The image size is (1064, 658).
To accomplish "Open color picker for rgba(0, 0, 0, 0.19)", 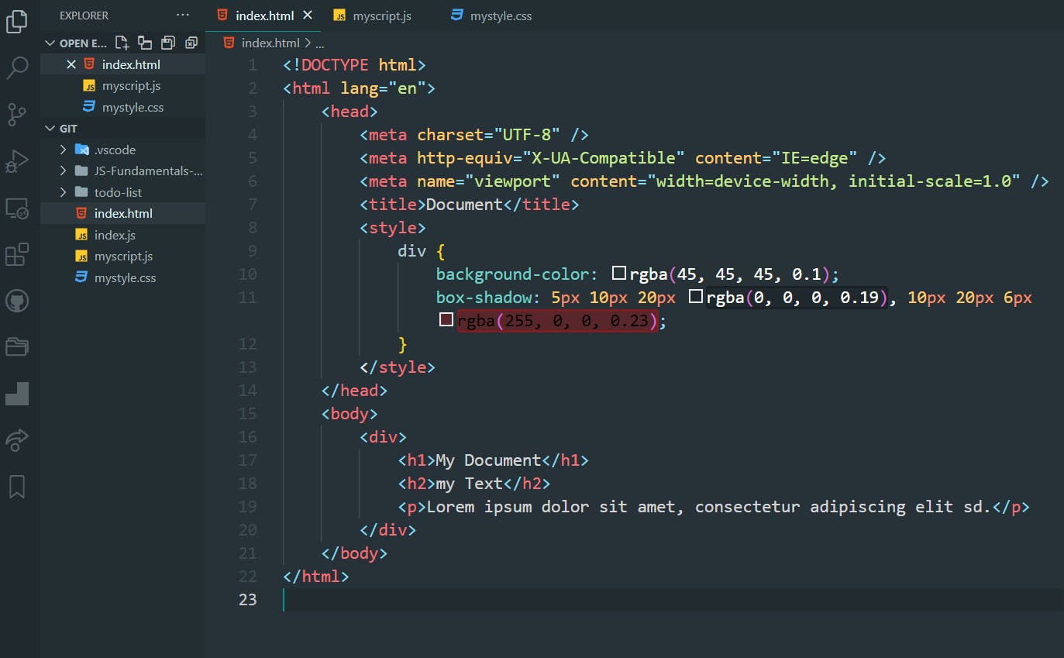I will [x=696, y=296].
